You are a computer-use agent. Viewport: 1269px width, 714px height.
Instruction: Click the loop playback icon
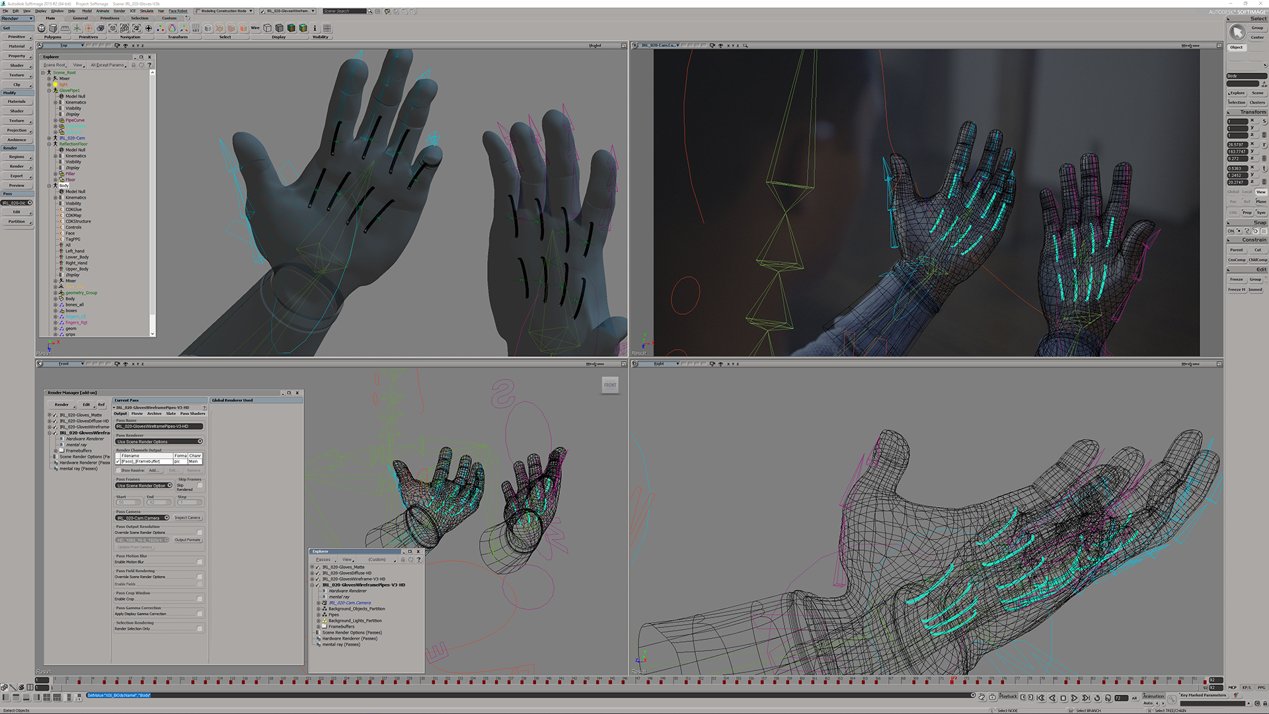click(x=1097, y=698)
